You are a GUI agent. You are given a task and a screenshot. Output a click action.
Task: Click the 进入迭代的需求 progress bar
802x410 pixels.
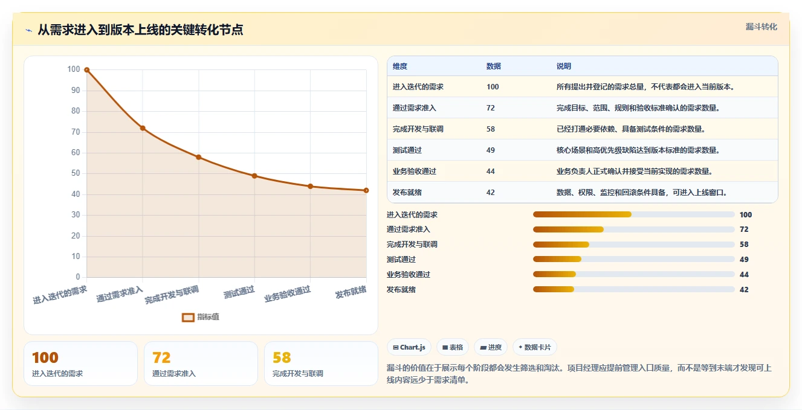tap(634, 214)
